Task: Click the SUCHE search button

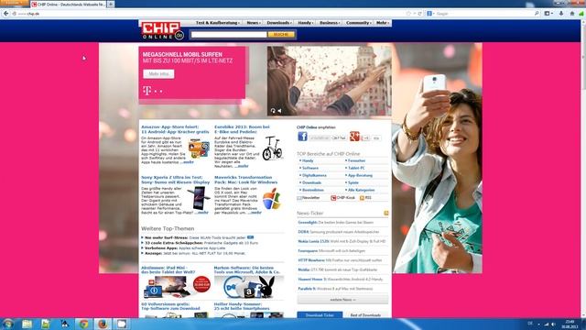Action: (281, 35)
